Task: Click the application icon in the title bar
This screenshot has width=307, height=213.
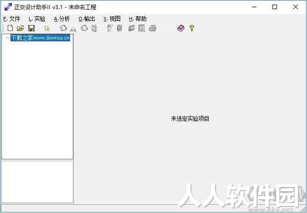Action: pyautogui.click(x=8, y=7)
